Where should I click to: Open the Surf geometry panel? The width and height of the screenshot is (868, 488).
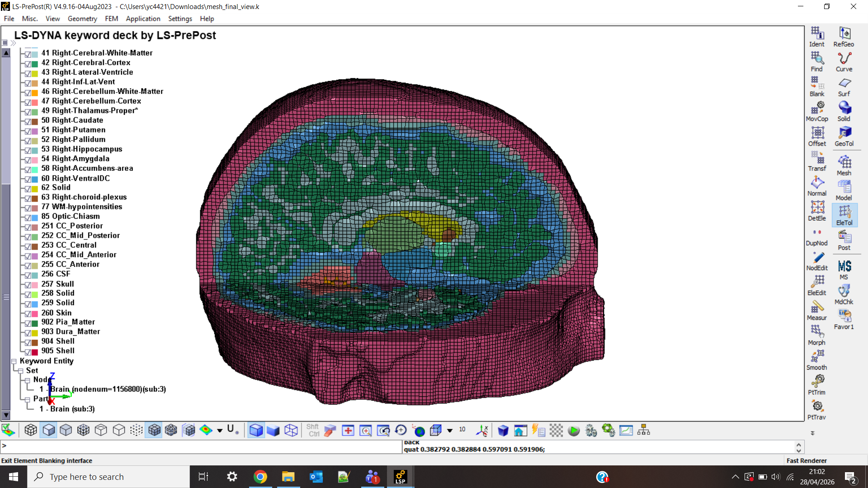click(x=844, y=86)
